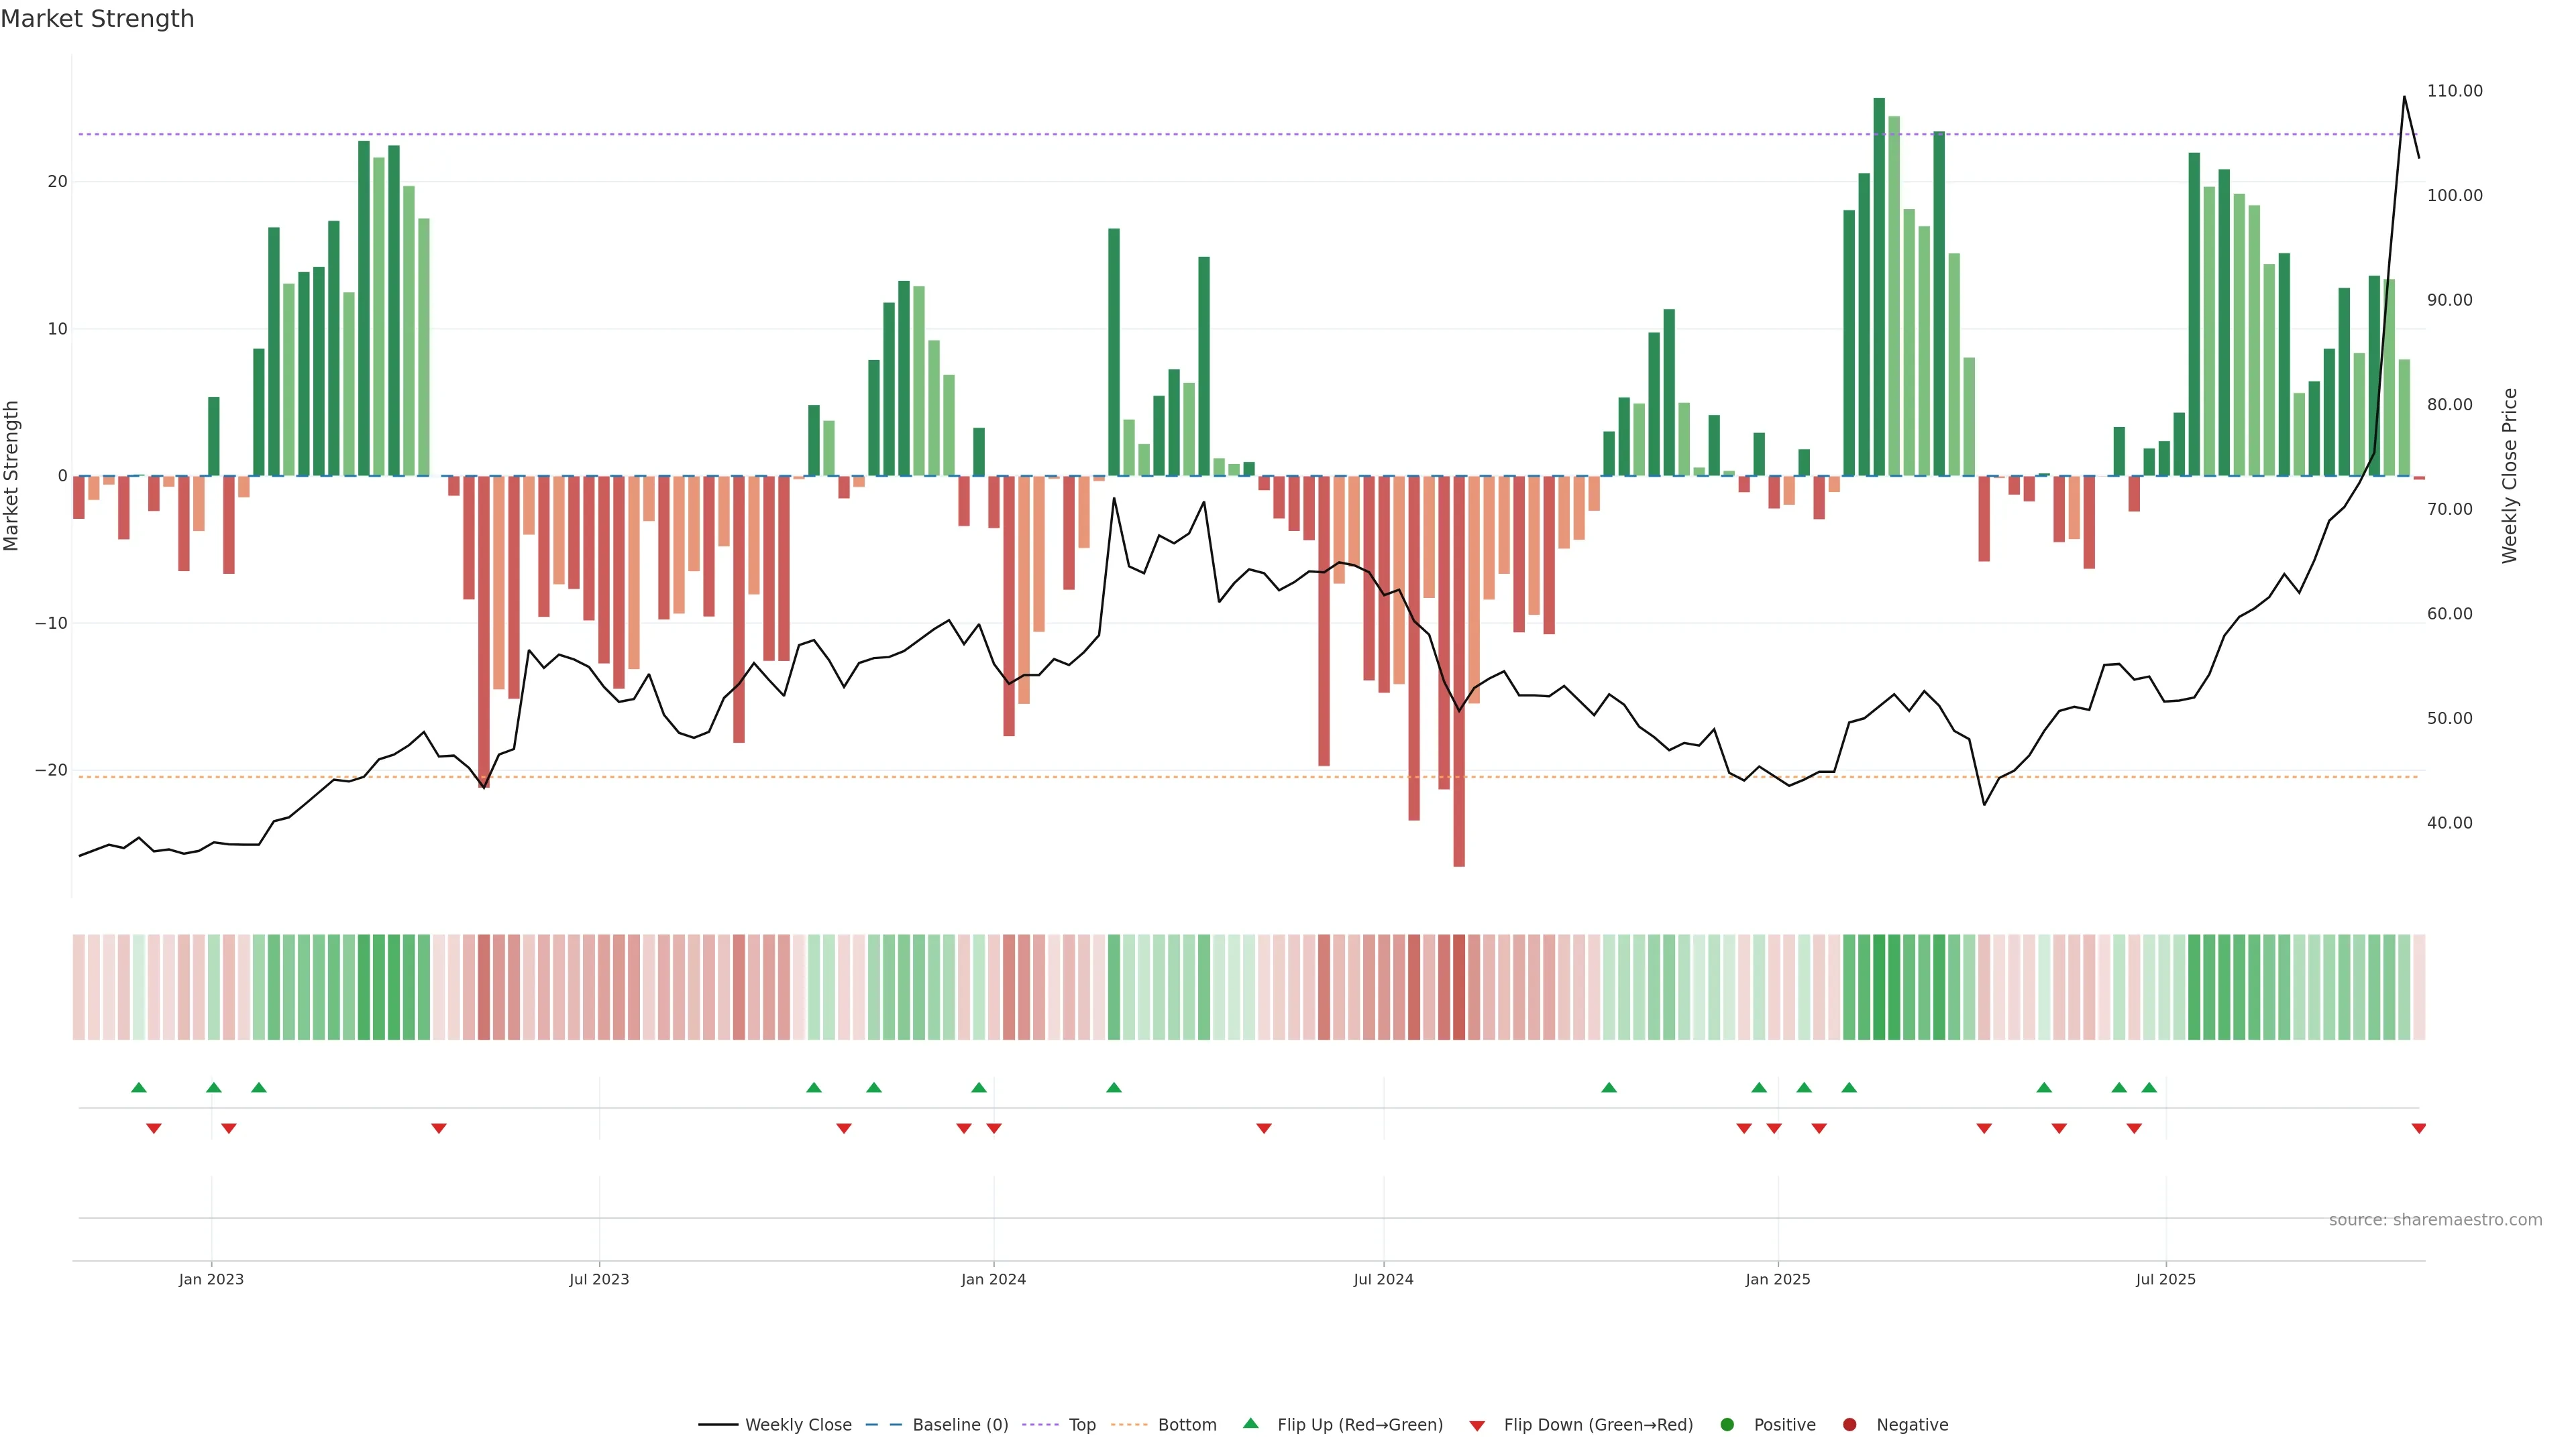Screen dimensions: 2576x1448
Task: Click the first green flip-up triangle marker
Action: click(139, 1087)
